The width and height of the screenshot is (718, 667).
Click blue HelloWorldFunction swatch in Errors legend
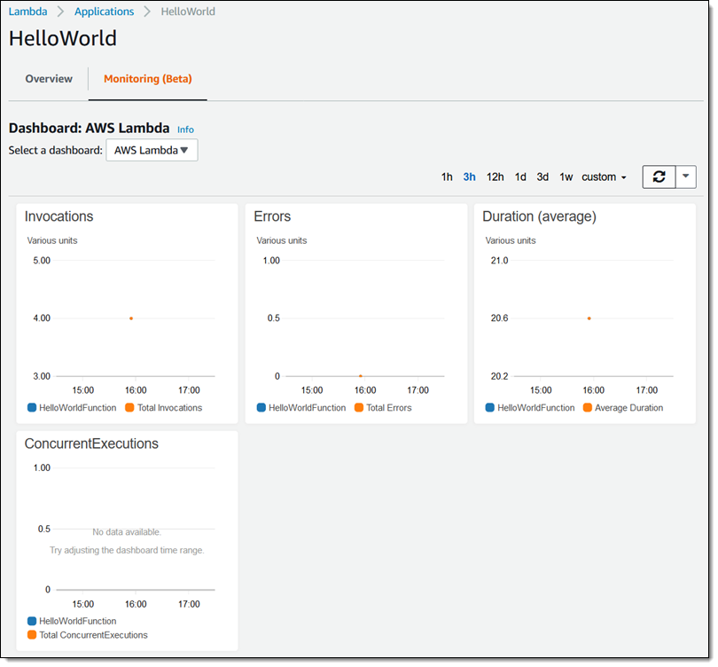click(261, 408)
